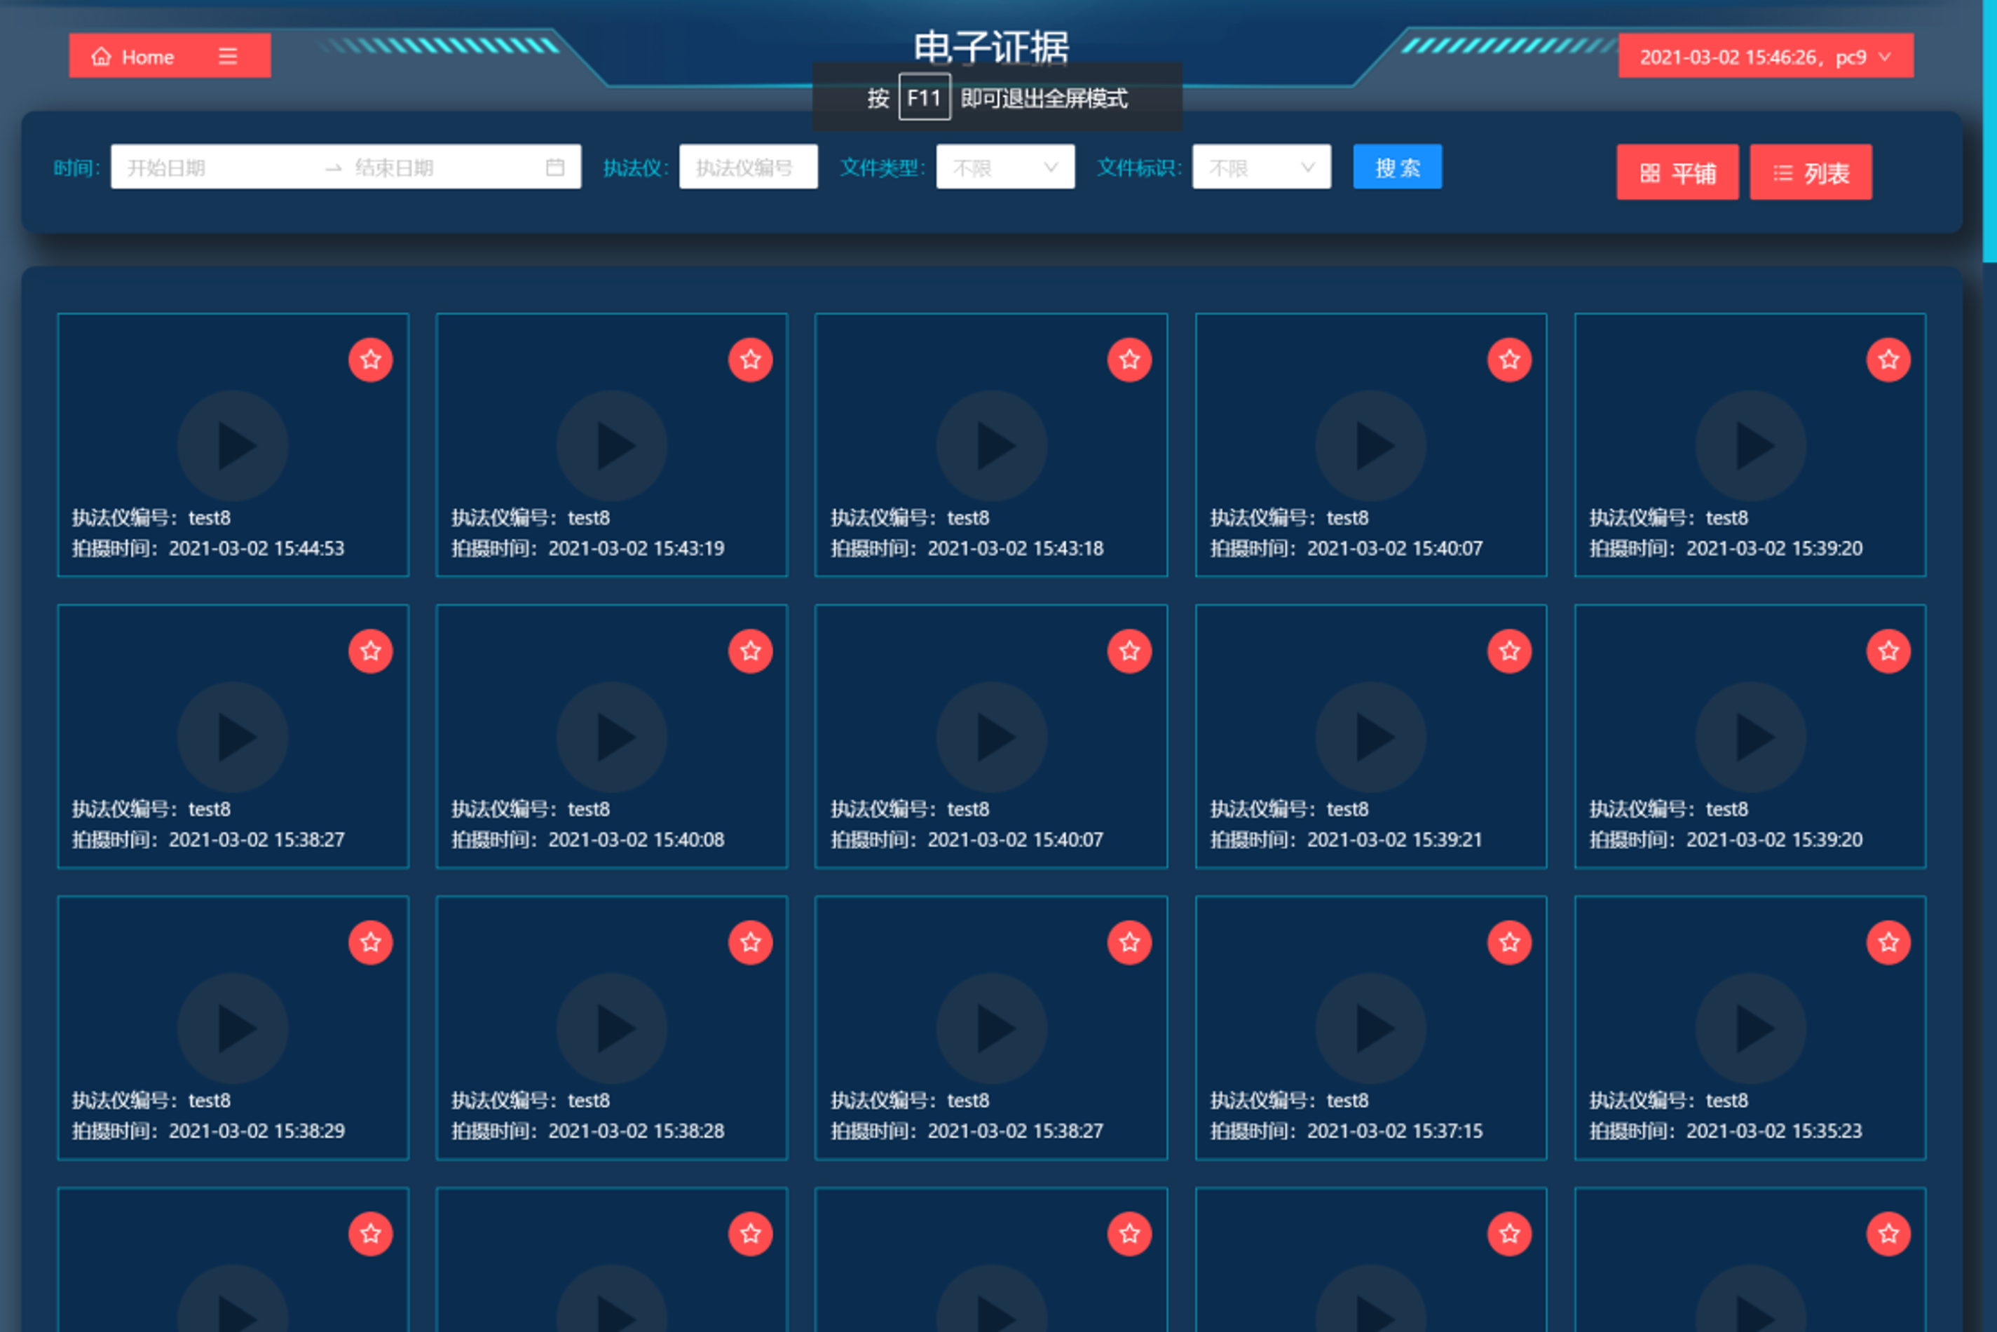Click the blue 搜索 button
1997x1332 pixels.
1396,168
